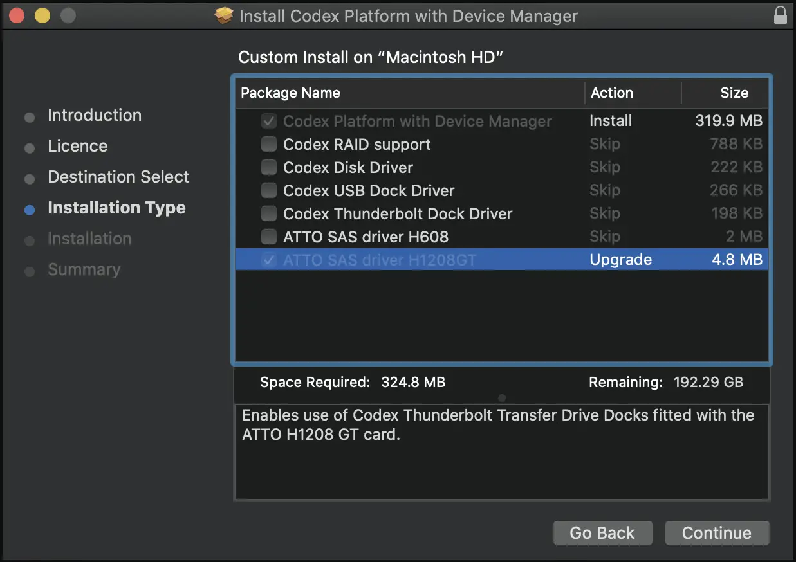Select Destination Select in the sidebar

click(x=118, y=177)
